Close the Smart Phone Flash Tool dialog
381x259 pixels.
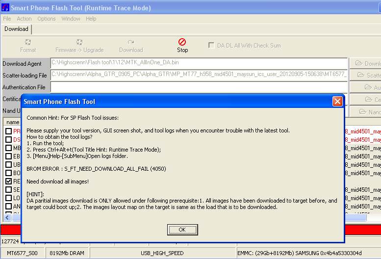coord(337,102)
